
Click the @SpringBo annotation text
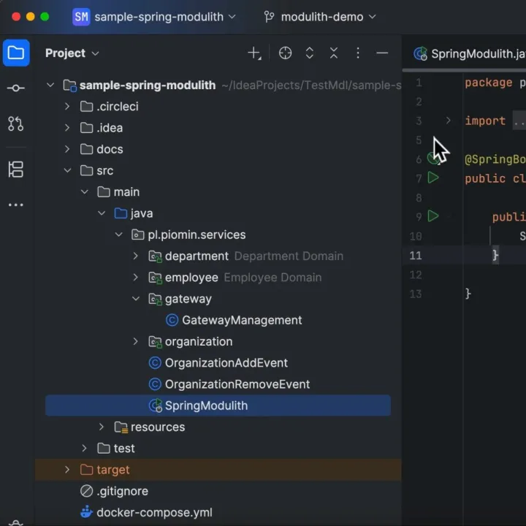pyautogui.click(x=495, y=159)
